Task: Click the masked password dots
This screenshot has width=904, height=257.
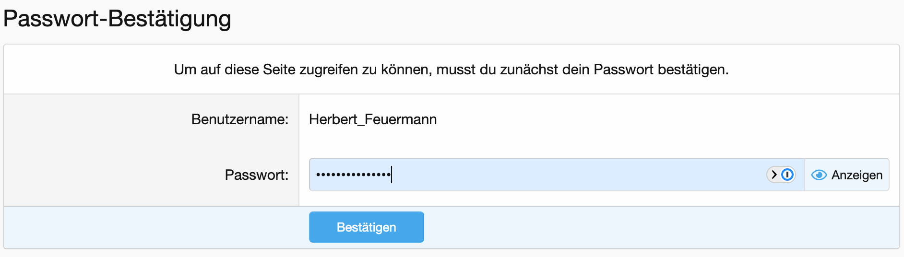Action: [x=353, y=175]
